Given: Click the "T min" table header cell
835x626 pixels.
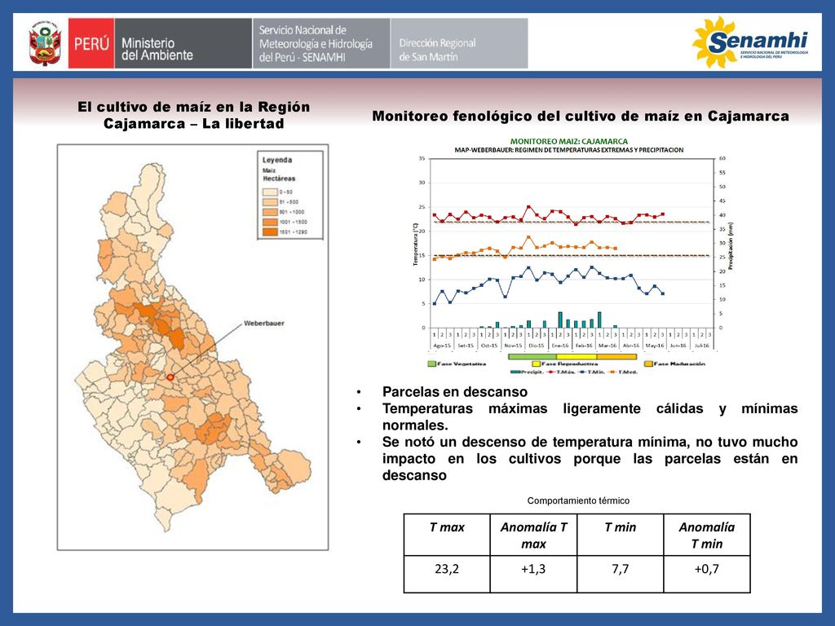Looking at the screenshot, I should pyautogui.click(x=621, y=535).
